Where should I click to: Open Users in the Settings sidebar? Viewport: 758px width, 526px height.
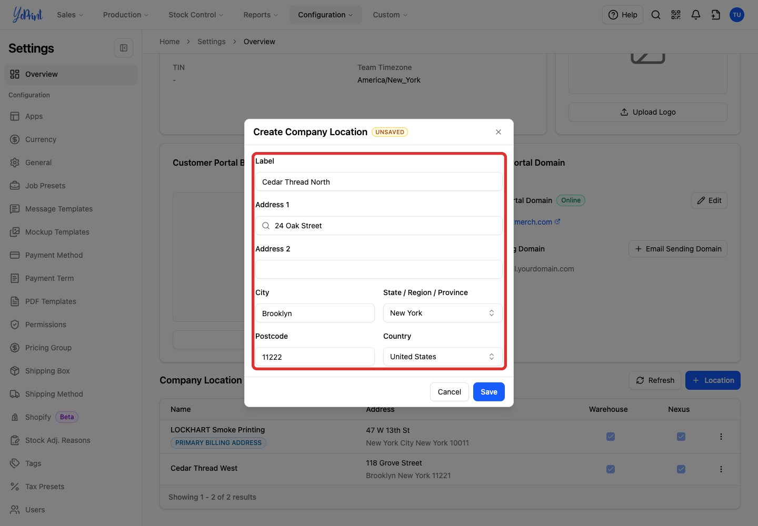coord(71,510)
